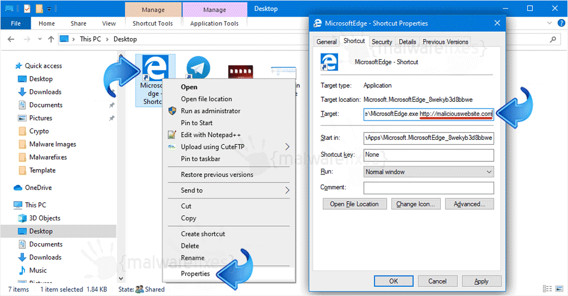Click the shield icon beside Run as administrator
Image resolution: width=568 pixels, height=296 pixels.
173,111
